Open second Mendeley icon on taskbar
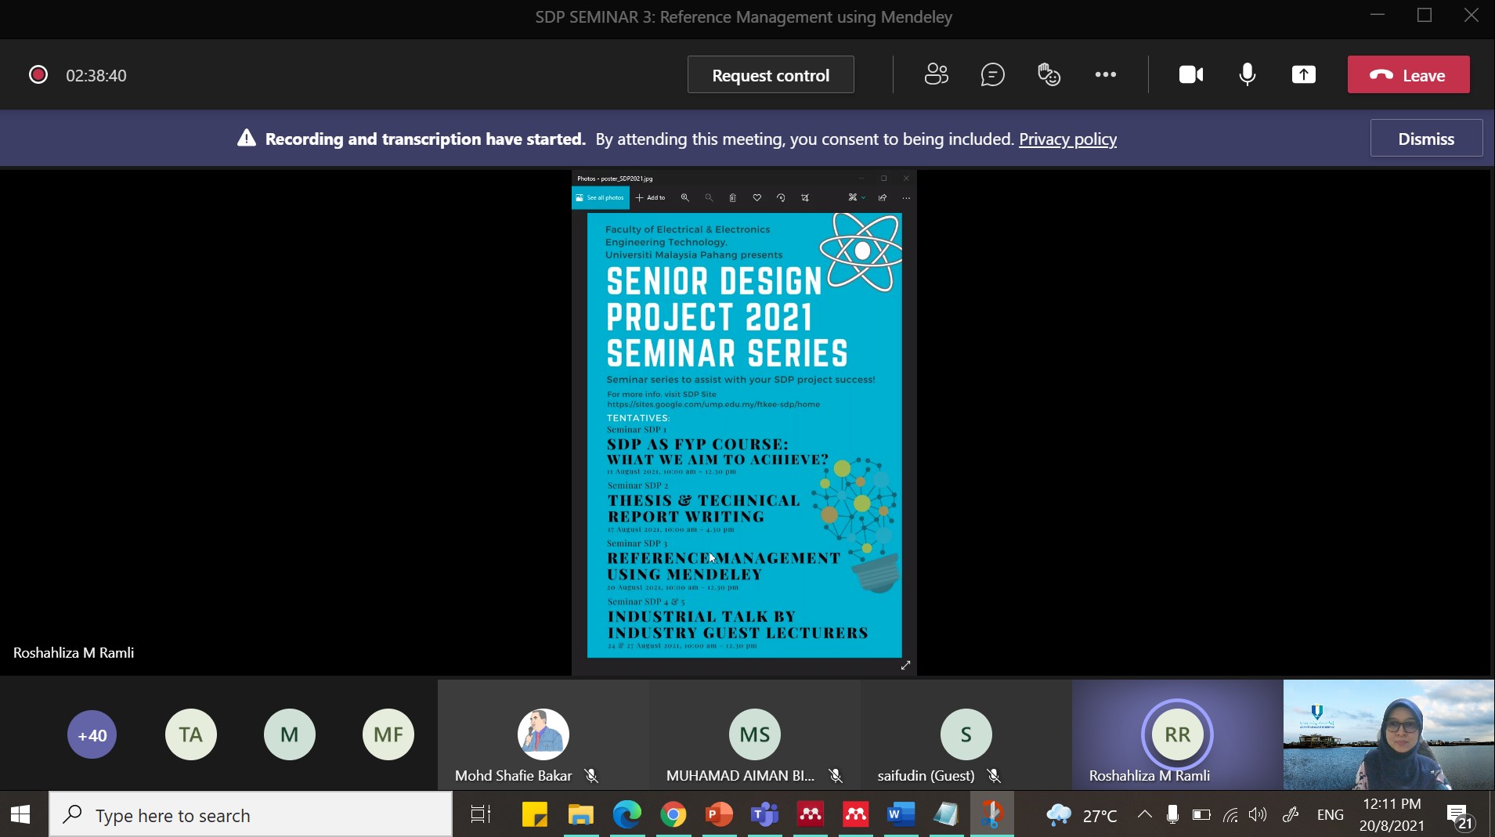1495x837 pixels. point(856,814)
